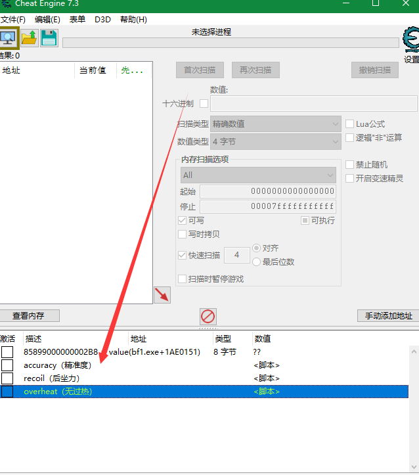
Task: Click the 描述 column header
Action: click(76, 339)
